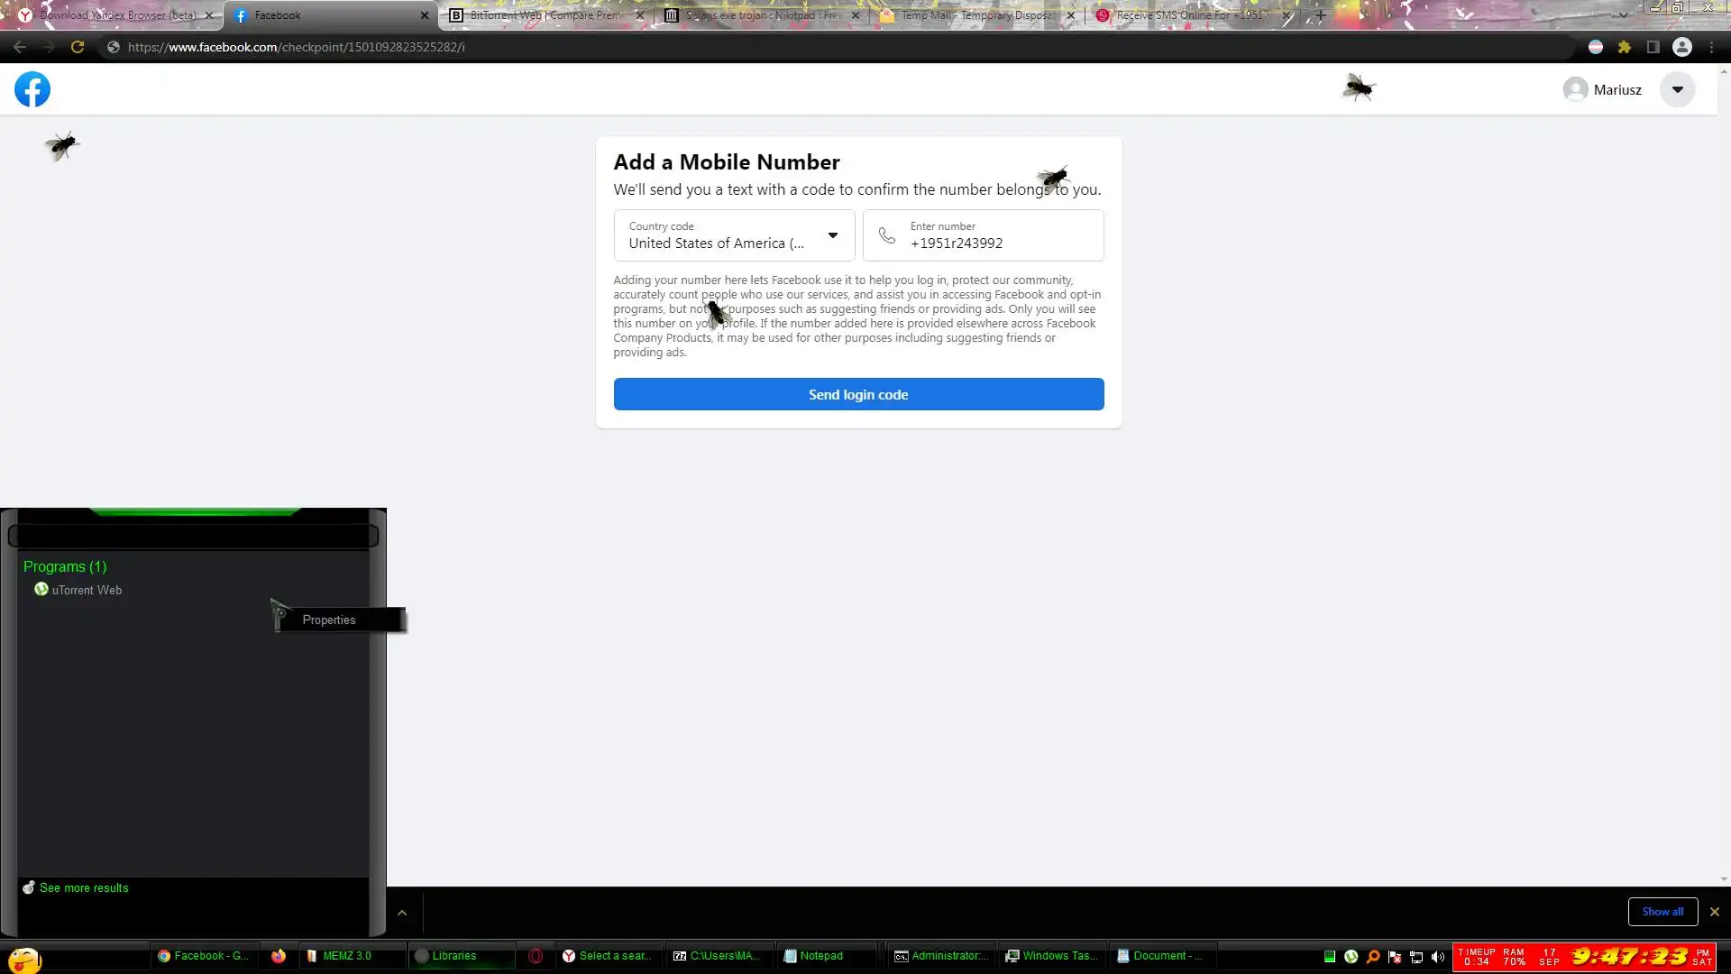Screen dimensions: 1731x974
Task: Click the Chrome profile avatar icon
Action: coord(1682,47)
